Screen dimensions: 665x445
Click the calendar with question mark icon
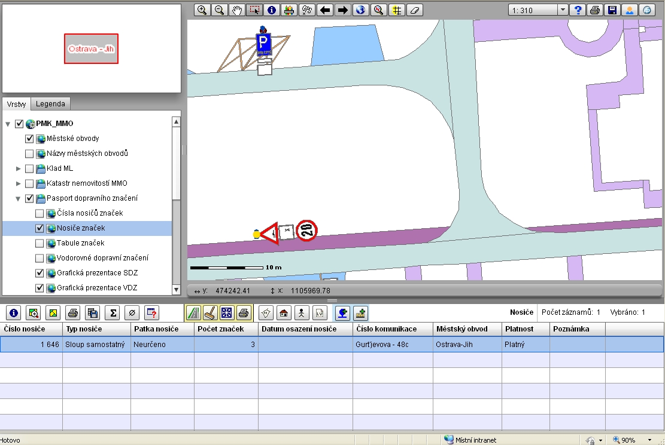(151, 313)
